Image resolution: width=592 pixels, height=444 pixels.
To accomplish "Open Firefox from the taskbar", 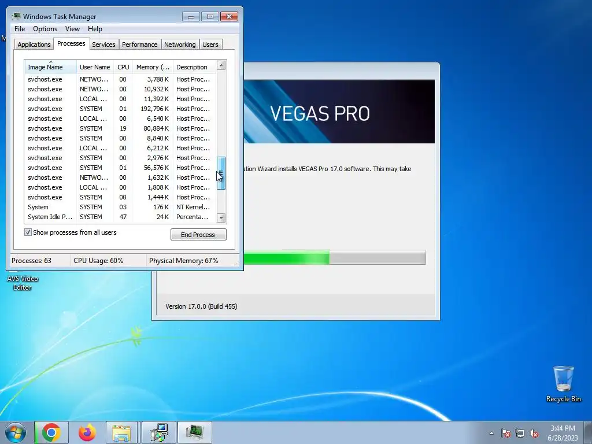I will (x=87, y=432).
